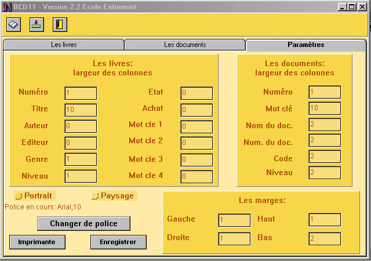Maximize the BCD11 window
The width and height of the screenshot is (371, 261).
pos(351,6)
